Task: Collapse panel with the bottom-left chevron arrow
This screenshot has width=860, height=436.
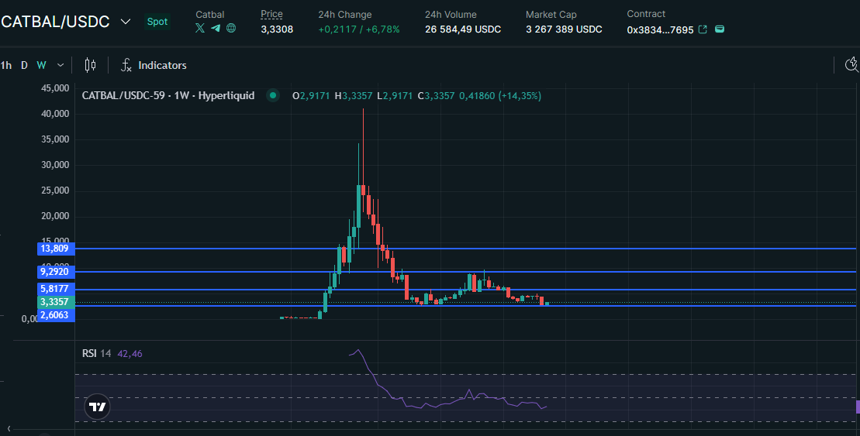Action: [x=9, y=428]
